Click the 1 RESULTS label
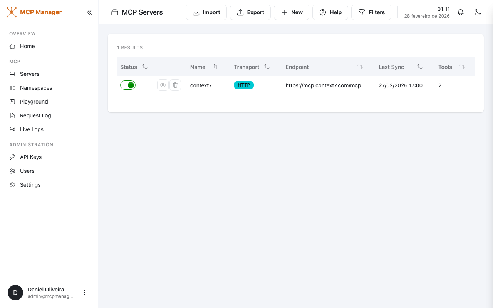 130,48
